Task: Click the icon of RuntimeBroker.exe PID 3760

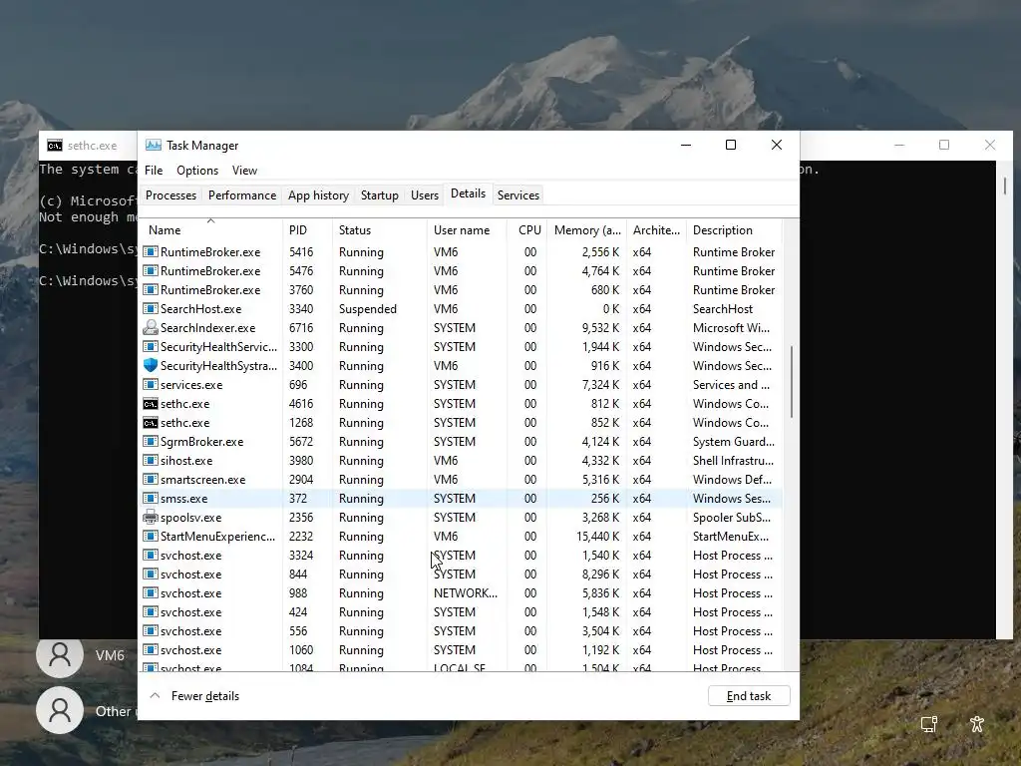Action: tap(151, 289)
